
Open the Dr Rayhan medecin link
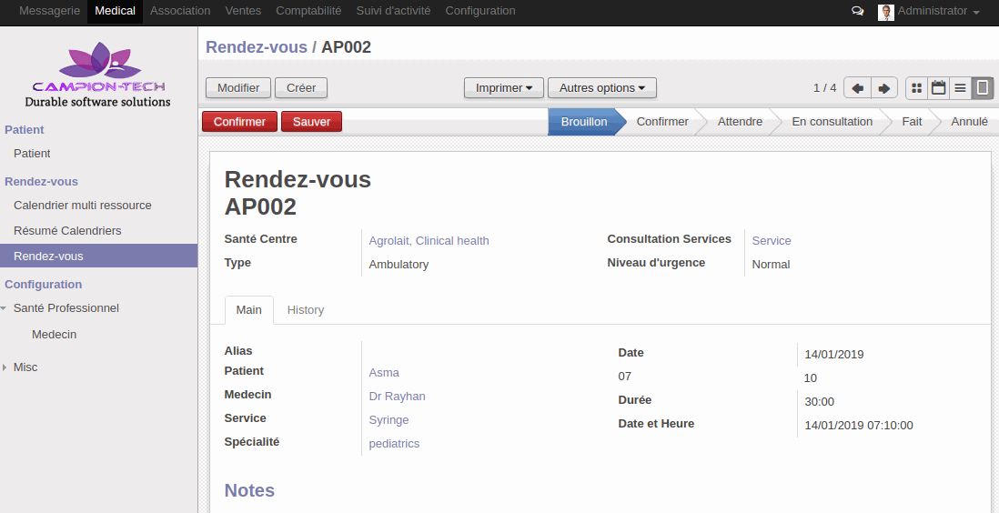click(x=397, y=397)
